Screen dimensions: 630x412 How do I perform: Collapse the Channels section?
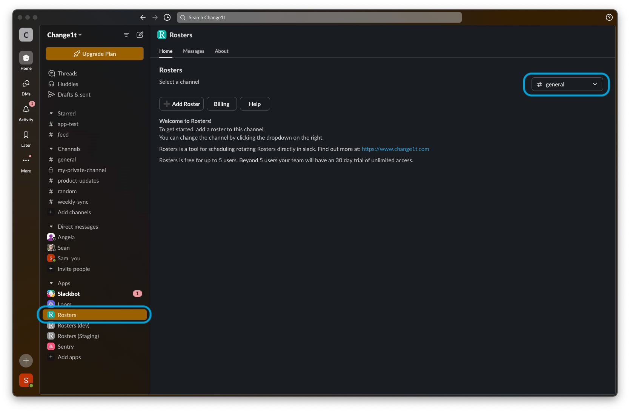coord(51,149)
